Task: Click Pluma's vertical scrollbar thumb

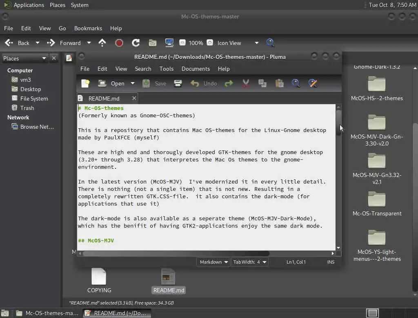Action: coord(338,123)
